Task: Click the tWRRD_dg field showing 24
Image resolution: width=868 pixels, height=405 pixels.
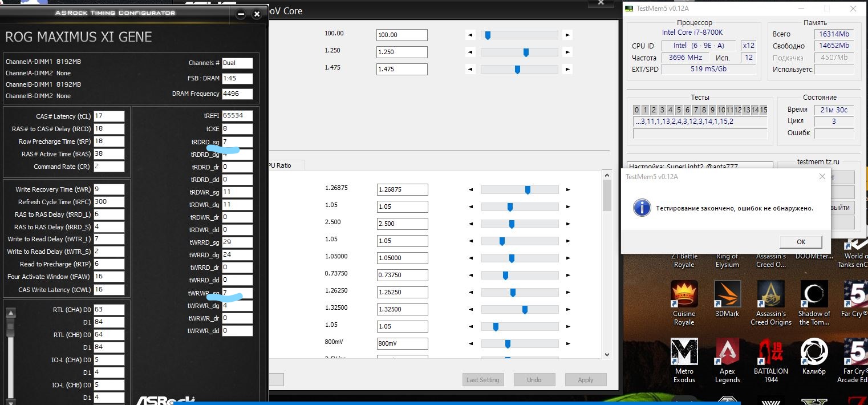Action: tap(237, 255)
